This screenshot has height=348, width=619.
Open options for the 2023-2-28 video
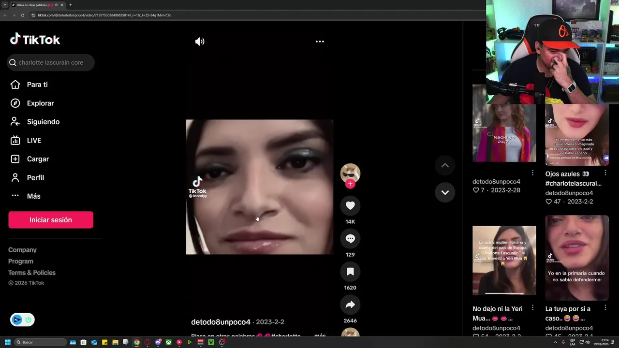tap(532, 173)
